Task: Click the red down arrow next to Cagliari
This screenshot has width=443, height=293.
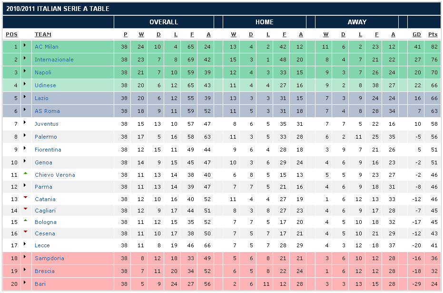Action: coord(25,209)
